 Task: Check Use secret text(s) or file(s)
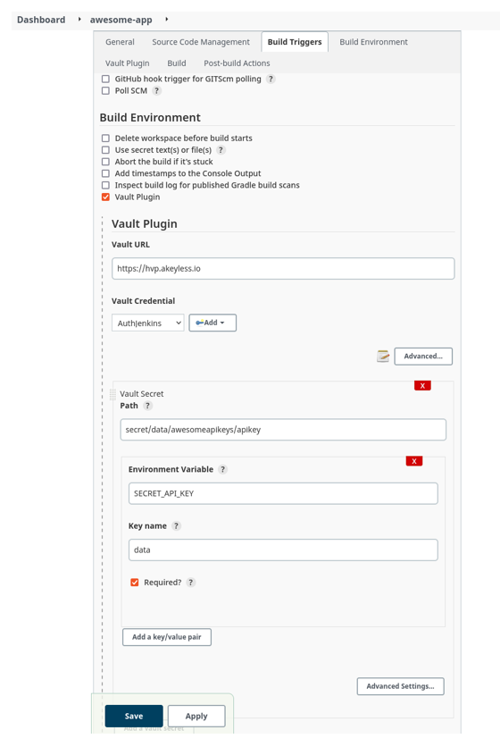coord(105,150)
